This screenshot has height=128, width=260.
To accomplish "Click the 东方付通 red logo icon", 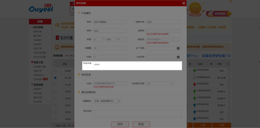I will (x=58, y=38).
